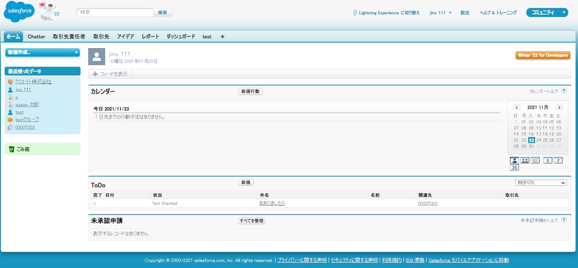Viewport: 578px width, 268px height.
Task: Click the Salesforce cloud logo
Action: pos(19,12)
